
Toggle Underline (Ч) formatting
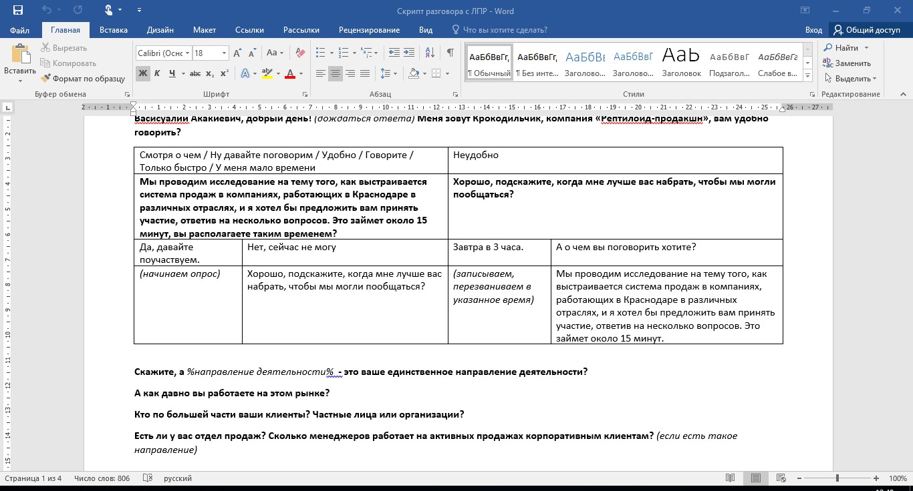point(172,73)
